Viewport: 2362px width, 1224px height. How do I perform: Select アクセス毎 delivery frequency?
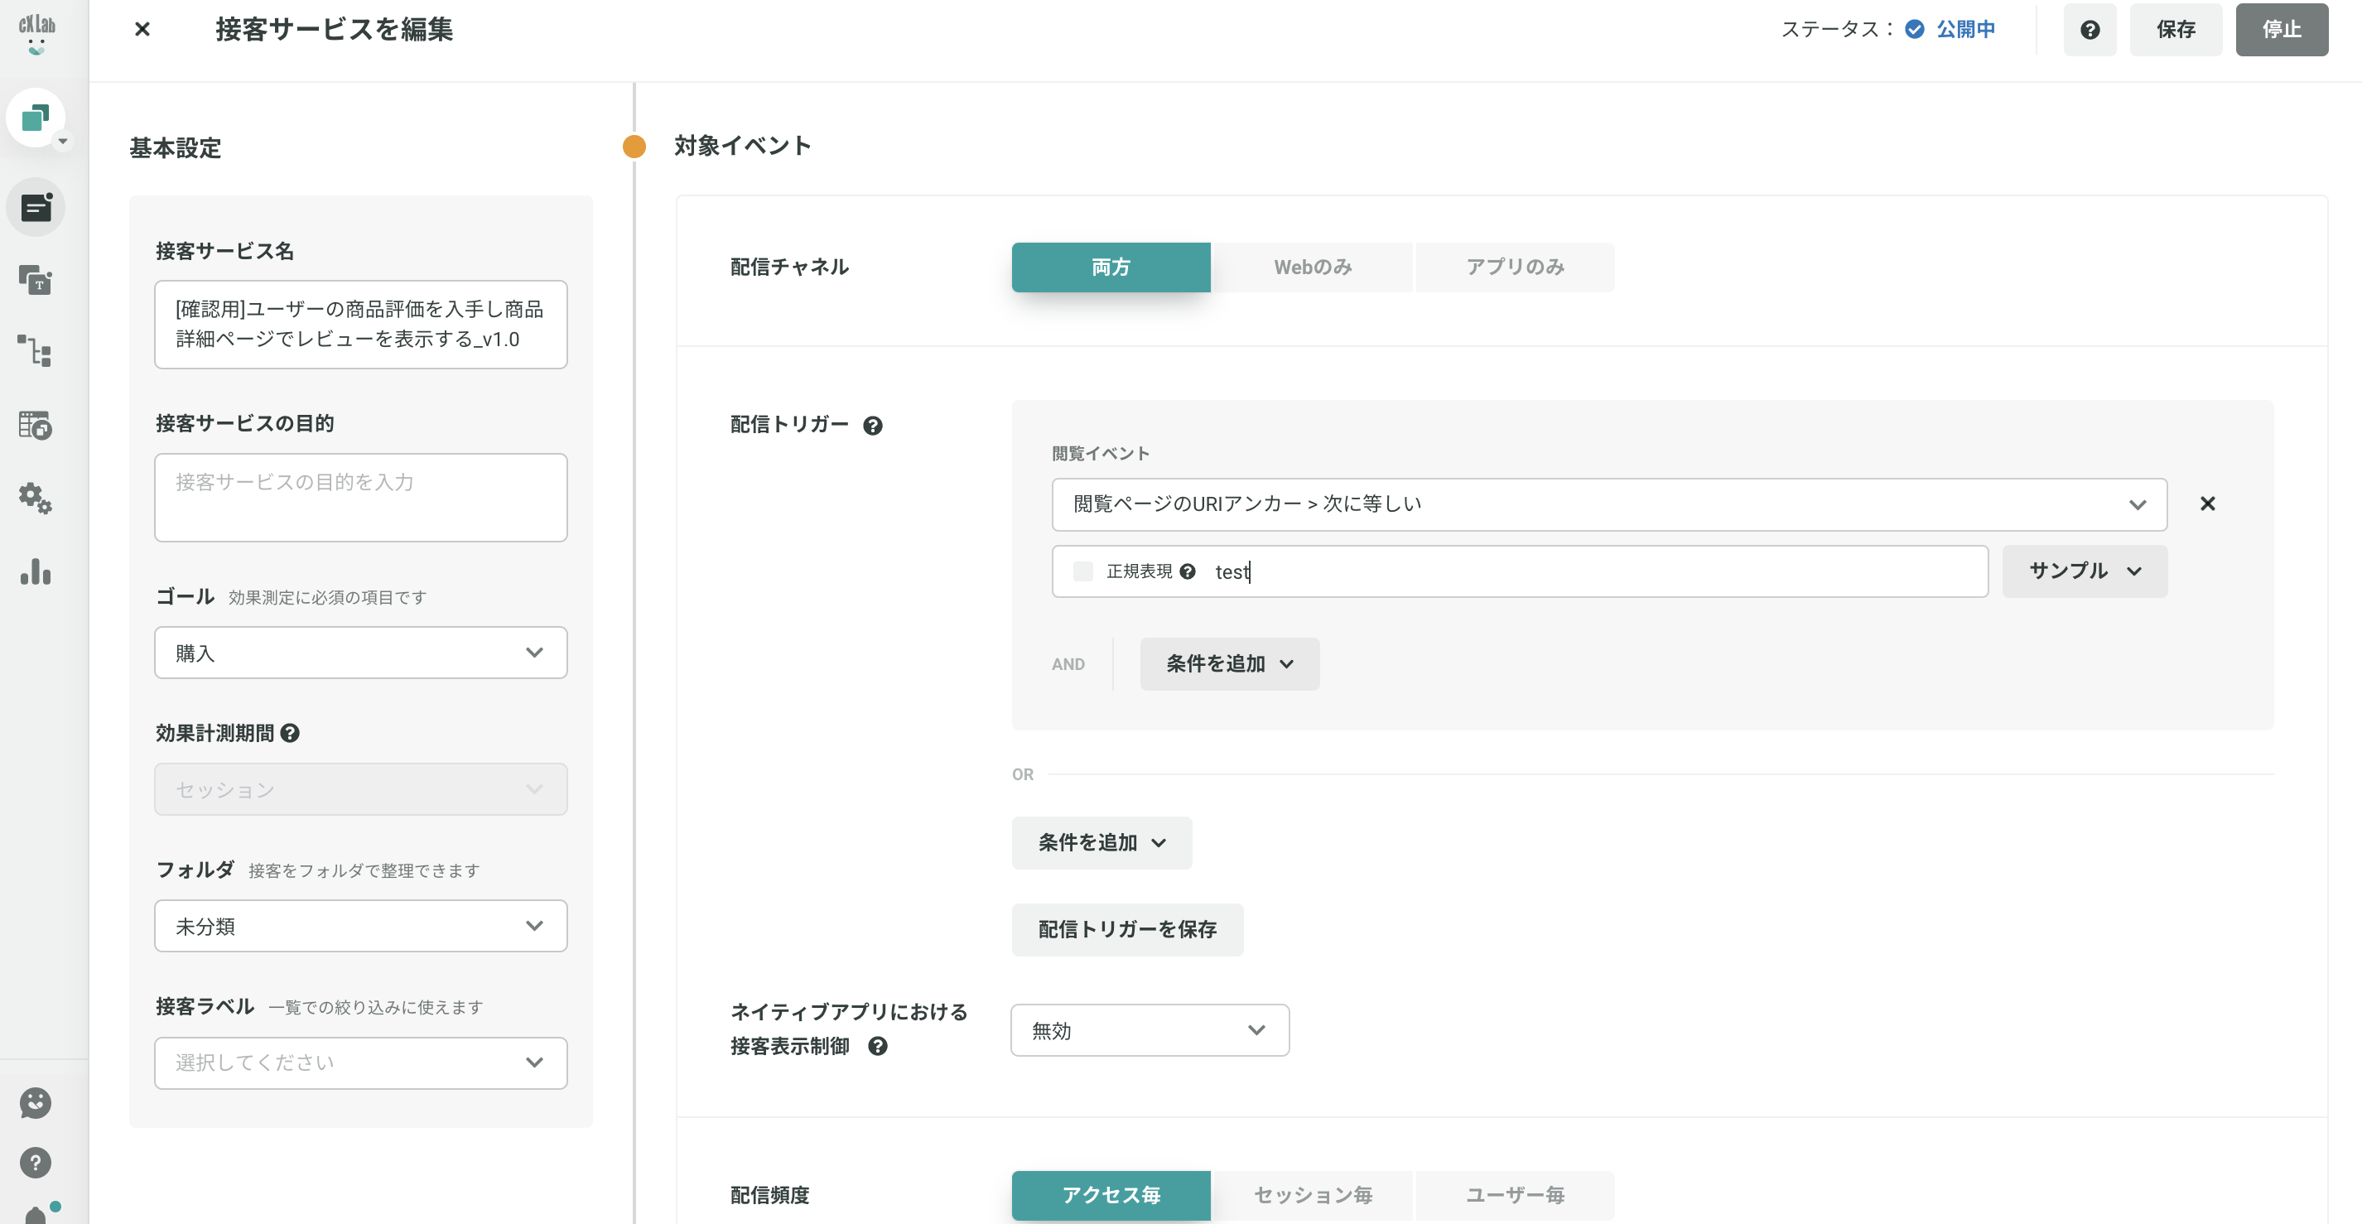pyautogui.click(x=1111, y=1195)
